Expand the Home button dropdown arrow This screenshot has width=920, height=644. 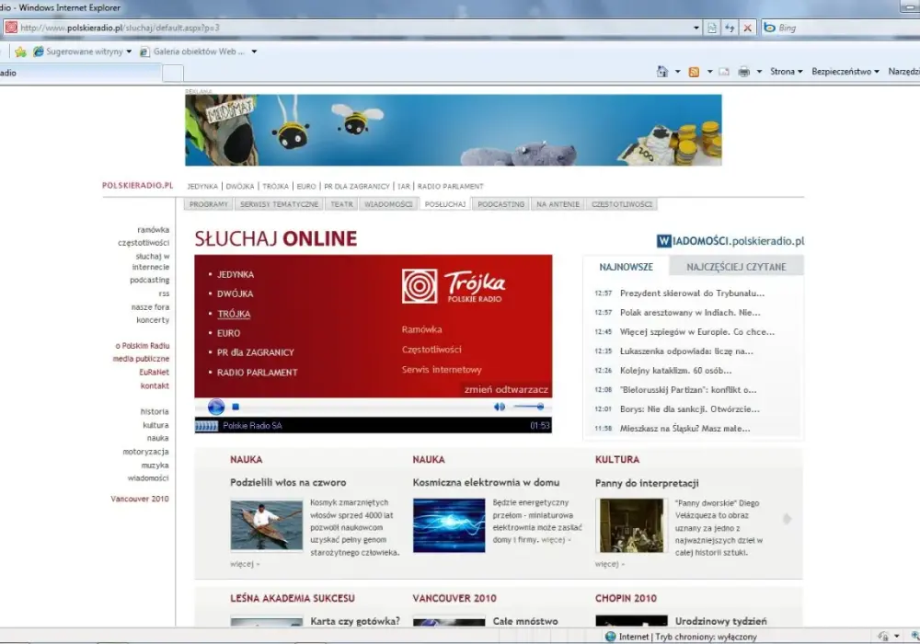click(678, 72)
